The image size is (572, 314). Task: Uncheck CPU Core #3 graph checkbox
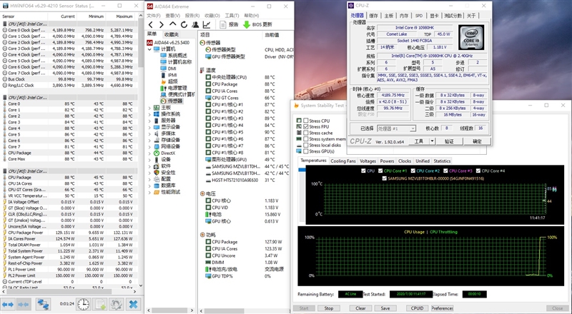445,171
